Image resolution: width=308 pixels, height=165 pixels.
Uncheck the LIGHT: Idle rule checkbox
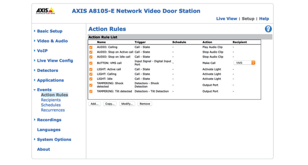coord(91,79)
